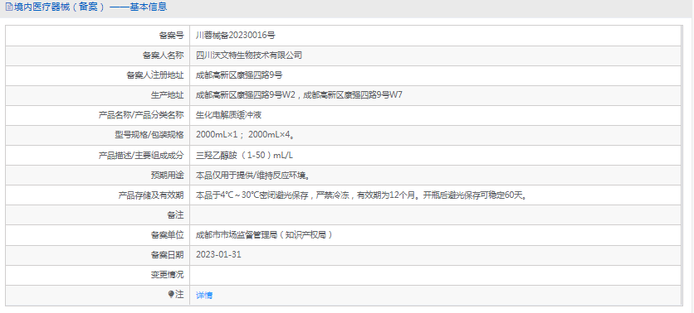694x313 pixels.
Task: Select the 预期用途 label cell
Action: click(97, 176)
